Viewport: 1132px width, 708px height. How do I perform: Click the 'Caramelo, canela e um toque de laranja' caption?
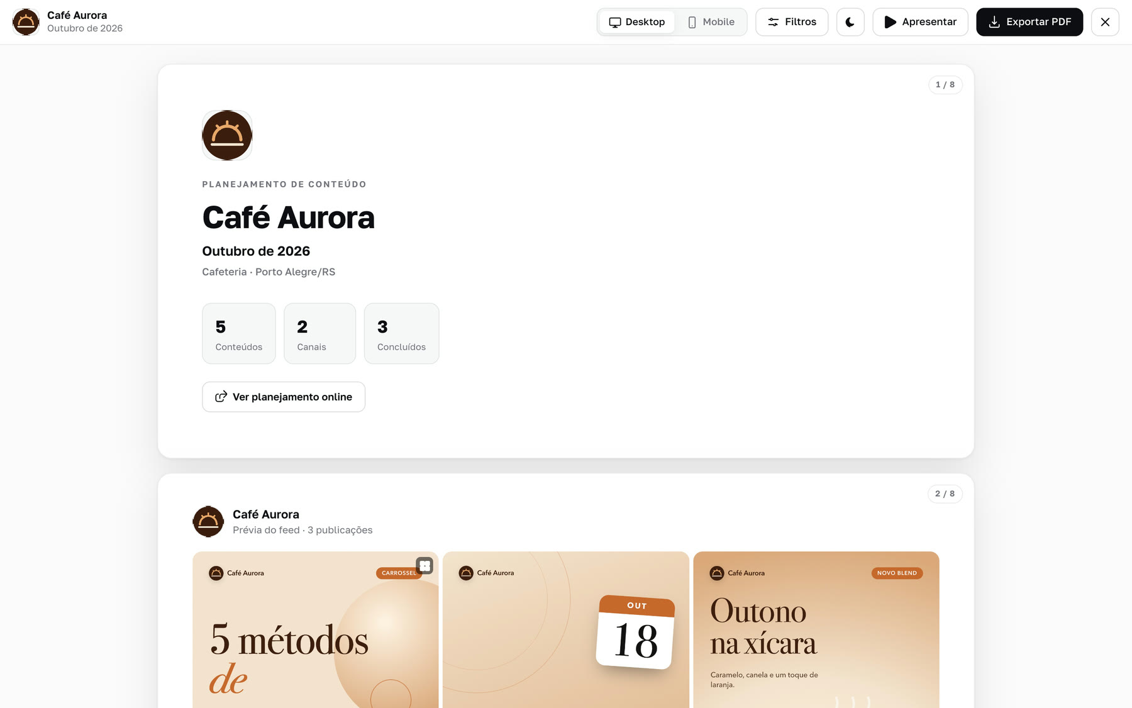coord(764,680)
